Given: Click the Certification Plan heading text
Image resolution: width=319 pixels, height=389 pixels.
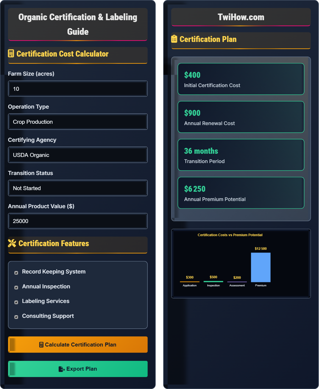Looking at the screenshot, I should [208, 39].
